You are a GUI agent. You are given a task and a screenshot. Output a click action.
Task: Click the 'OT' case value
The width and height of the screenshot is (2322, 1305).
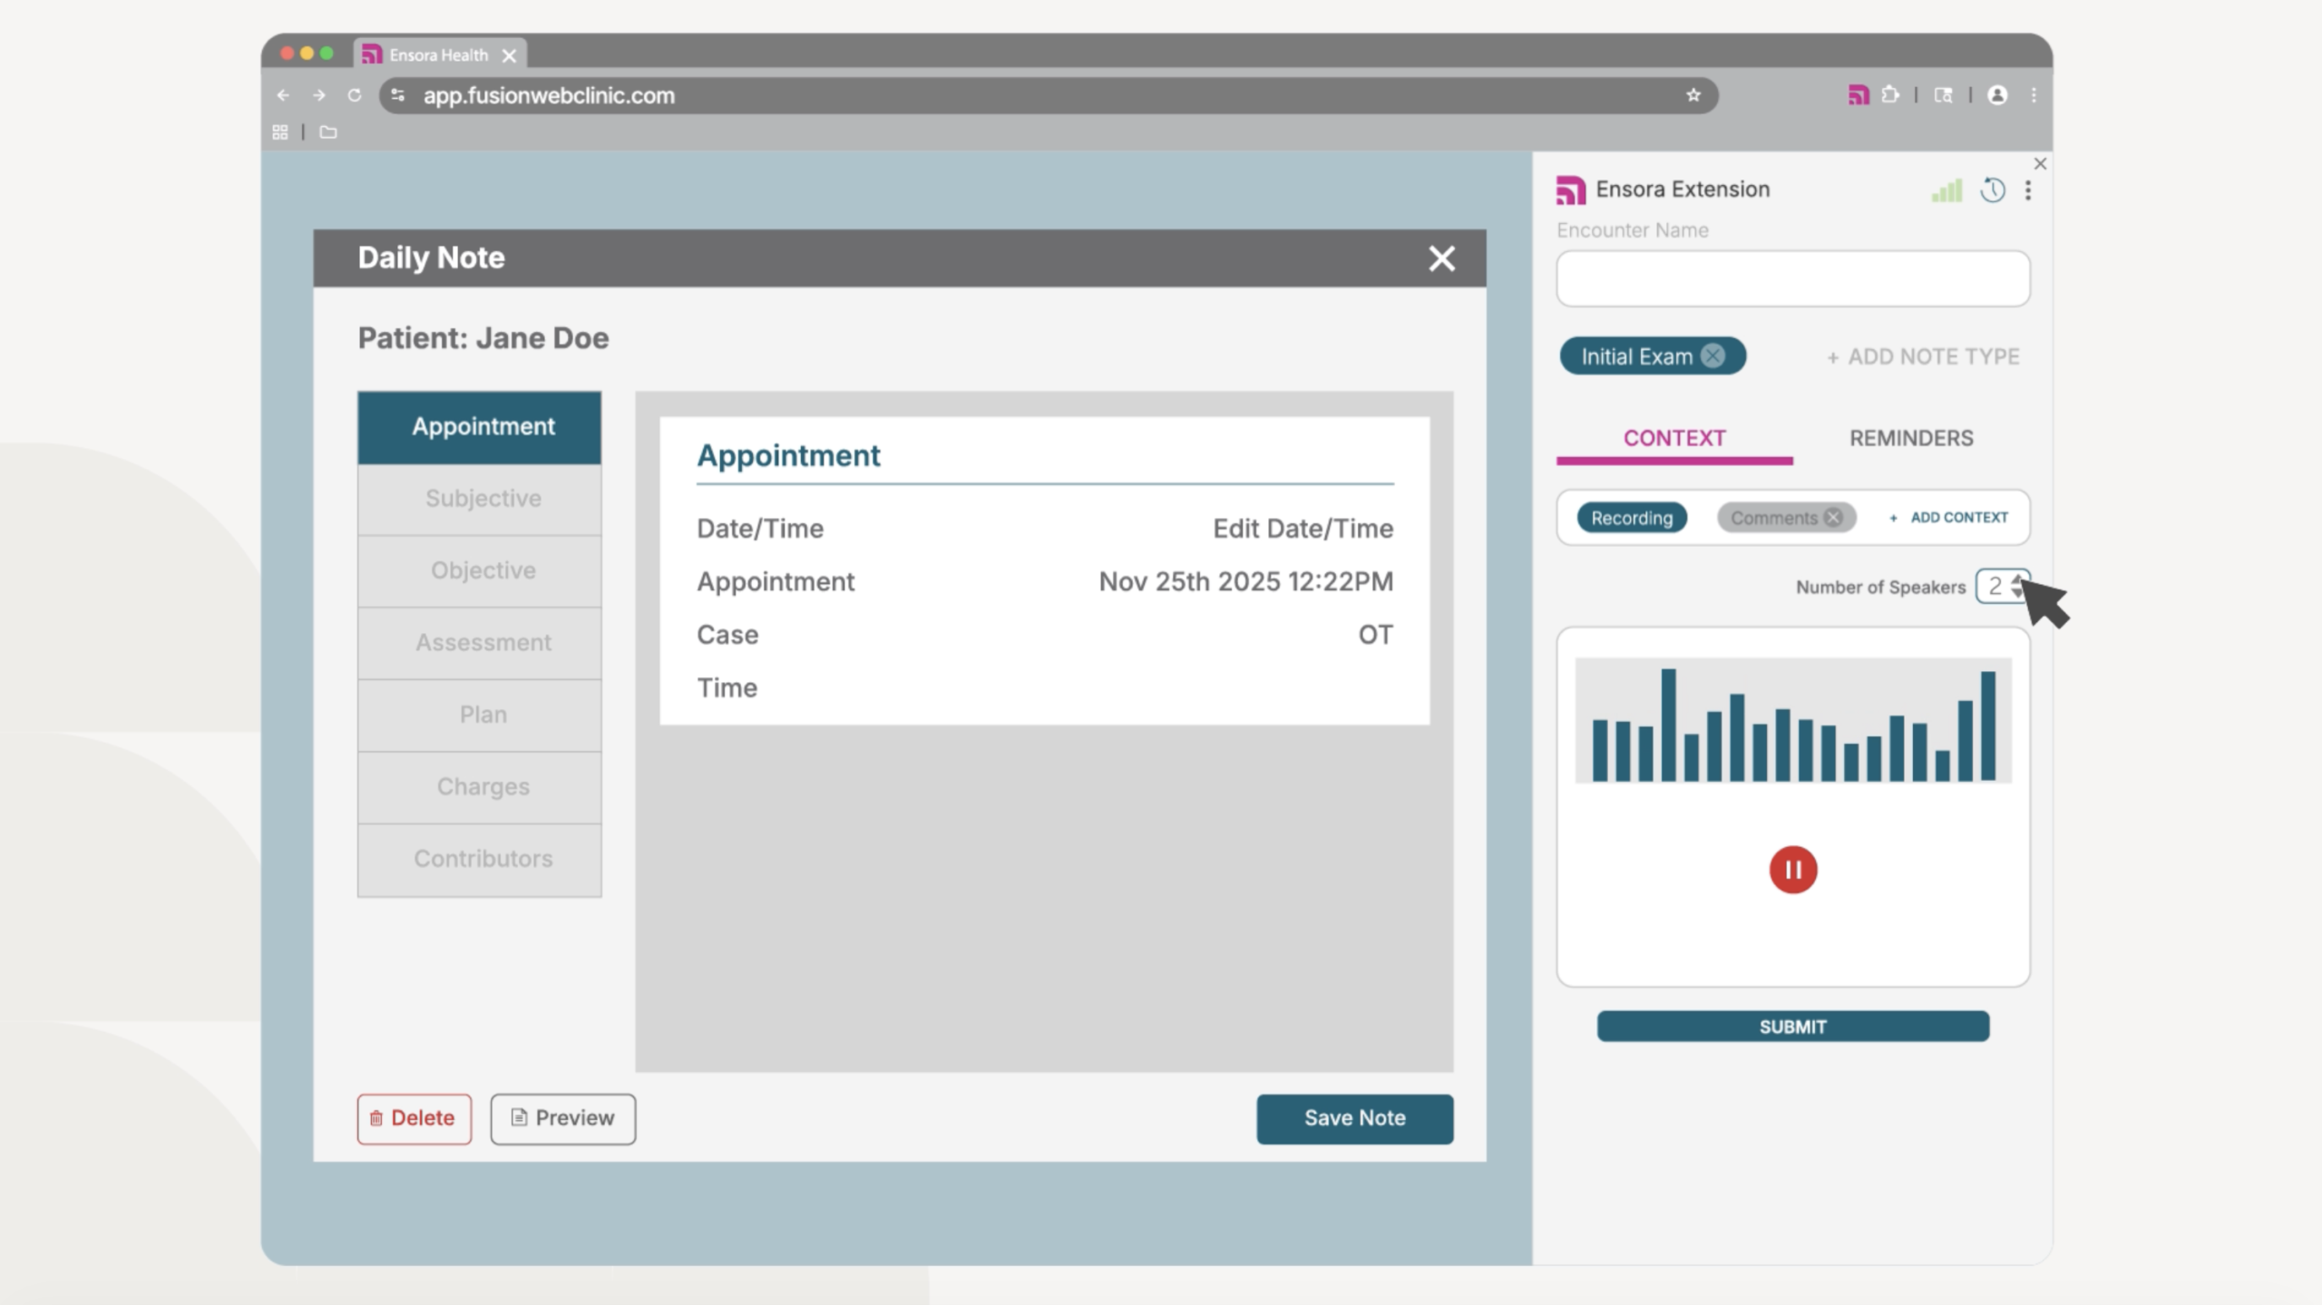(1375, 635)
